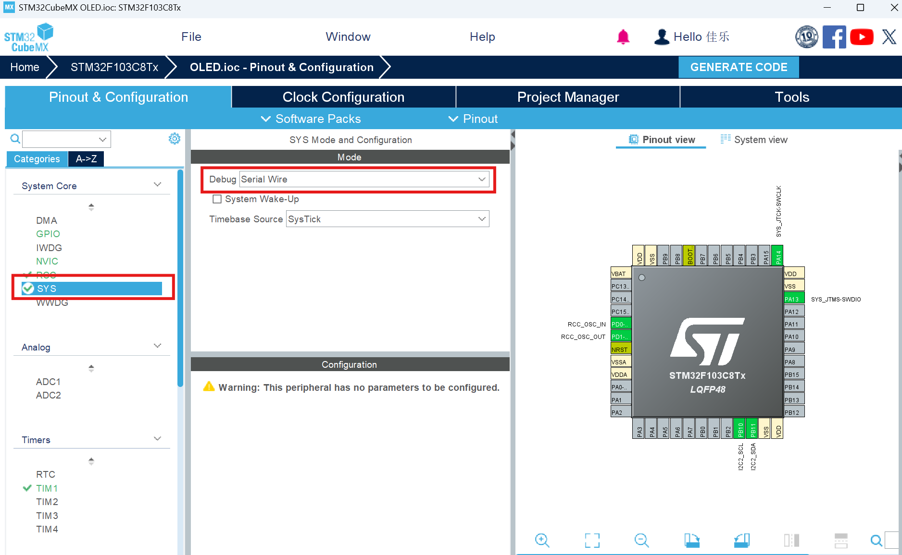Go to the Home breadcrumb
Image resolution: width=902 pixels, height=555 pixels.
point(25,67)
